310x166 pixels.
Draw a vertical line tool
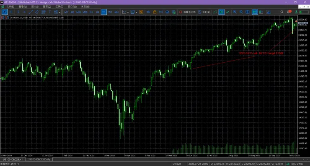tap(18, 12)
